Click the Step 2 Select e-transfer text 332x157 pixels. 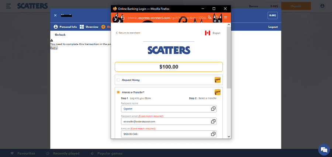(x=203, y=98)
